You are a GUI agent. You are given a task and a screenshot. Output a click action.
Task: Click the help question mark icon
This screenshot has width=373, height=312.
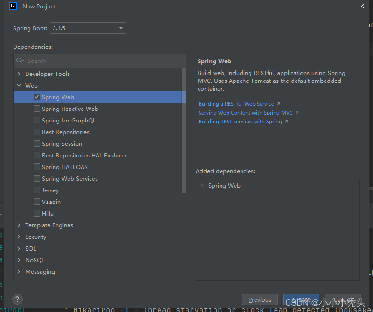click(x=17, y=299)
